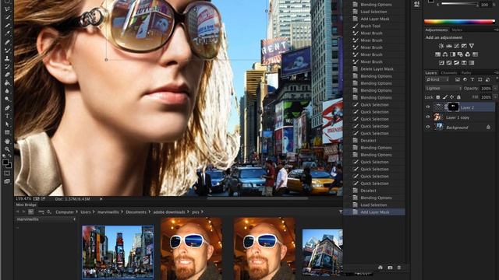Screen dimensions: 499x280
Task: Select the Lasso tool
Action: click(7, 9)
